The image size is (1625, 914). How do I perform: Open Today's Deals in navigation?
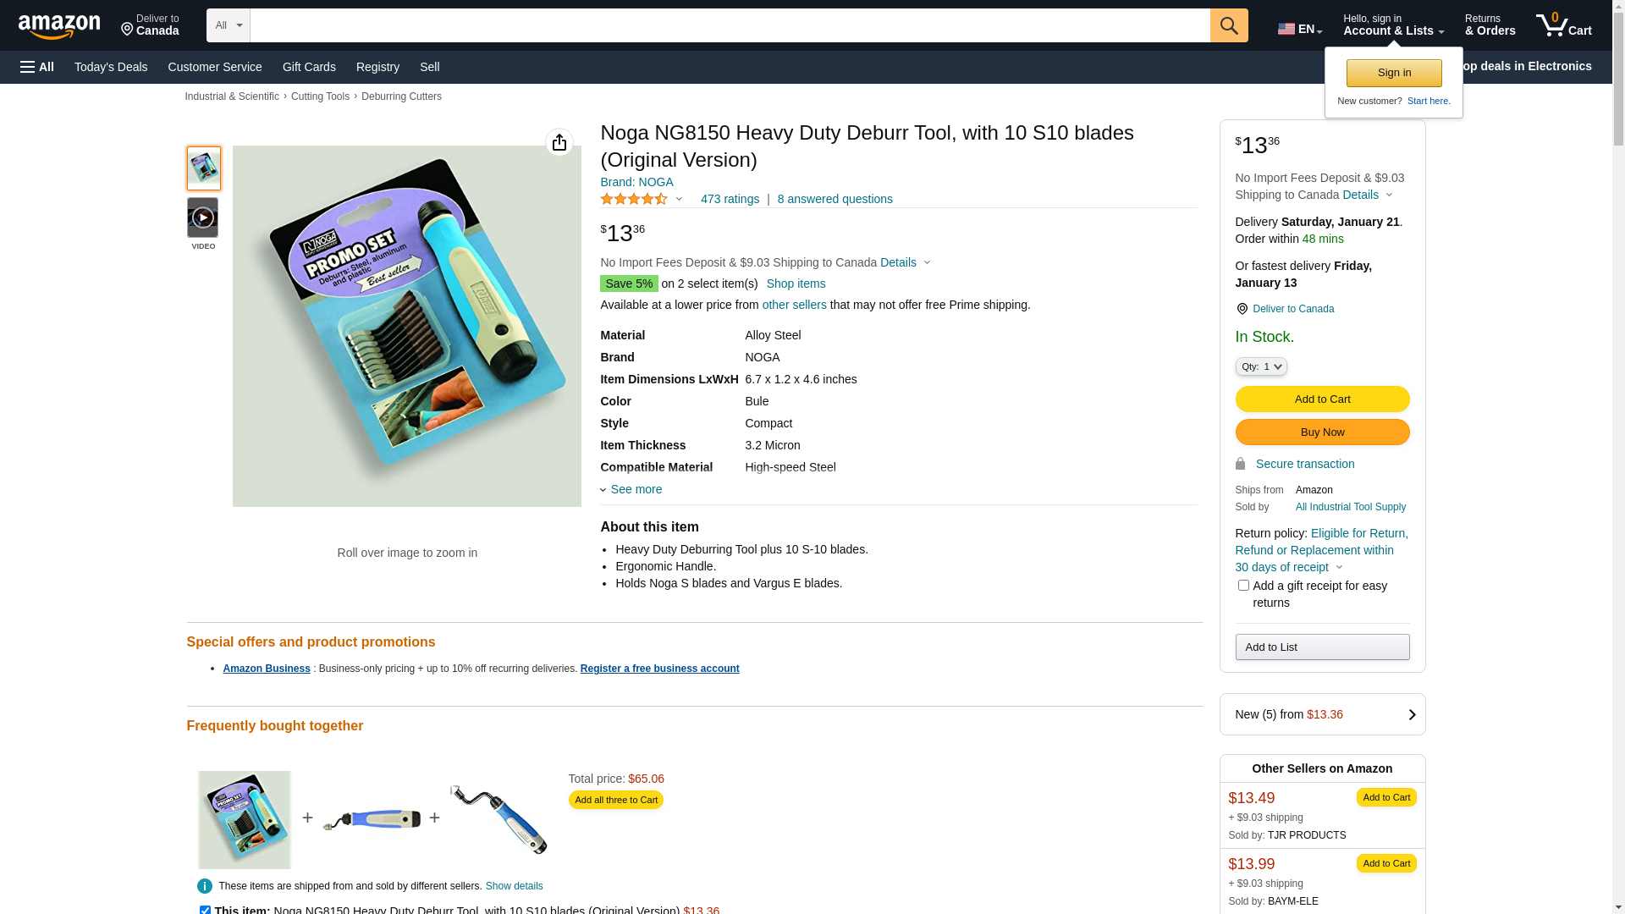[x=111, y=67]
